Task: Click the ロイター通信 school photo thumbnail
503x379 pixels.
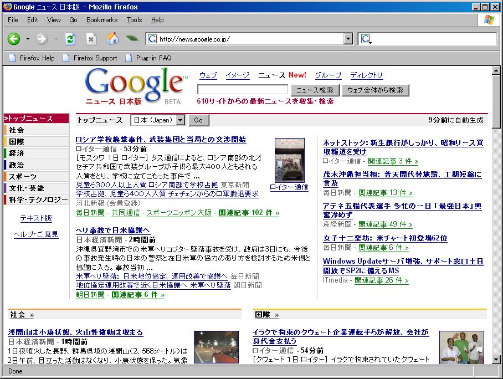Action: [289, 160]
